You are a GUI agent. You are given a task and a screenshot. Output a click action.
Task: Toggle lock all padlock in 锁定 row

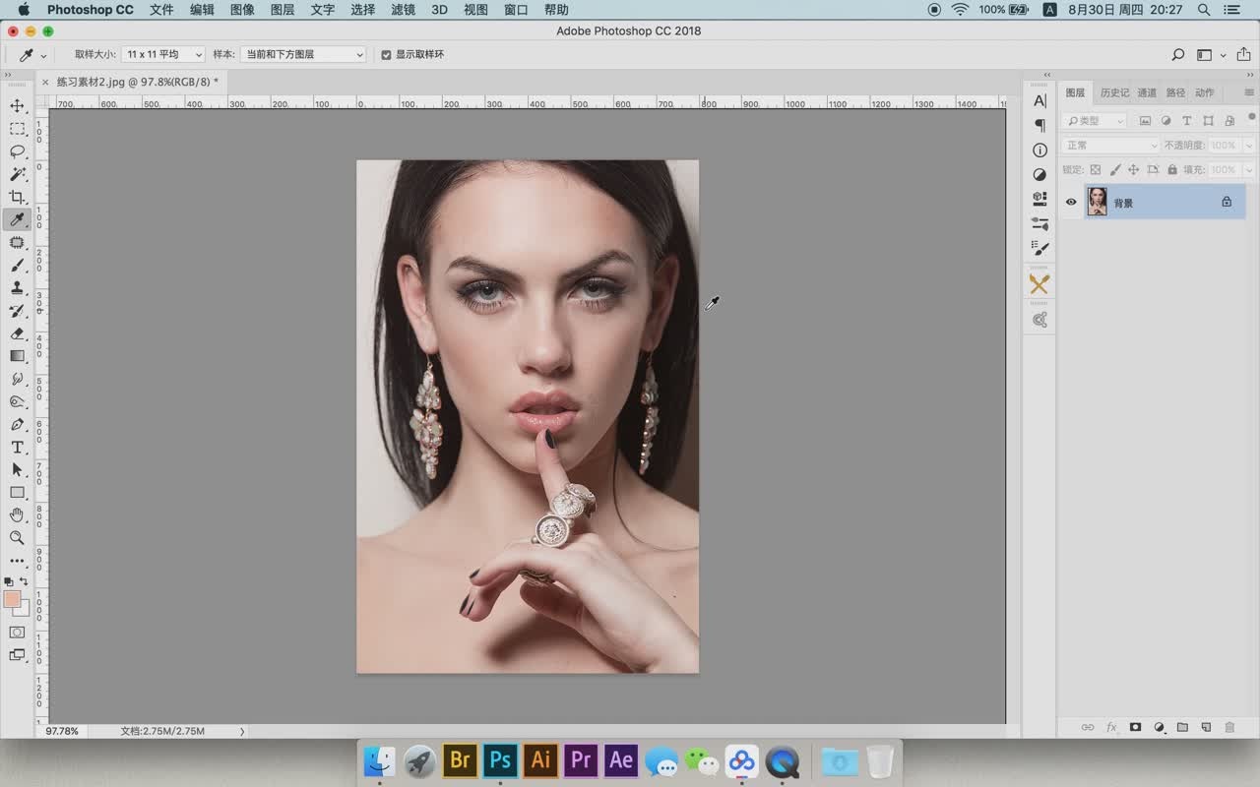(1171, 169)
